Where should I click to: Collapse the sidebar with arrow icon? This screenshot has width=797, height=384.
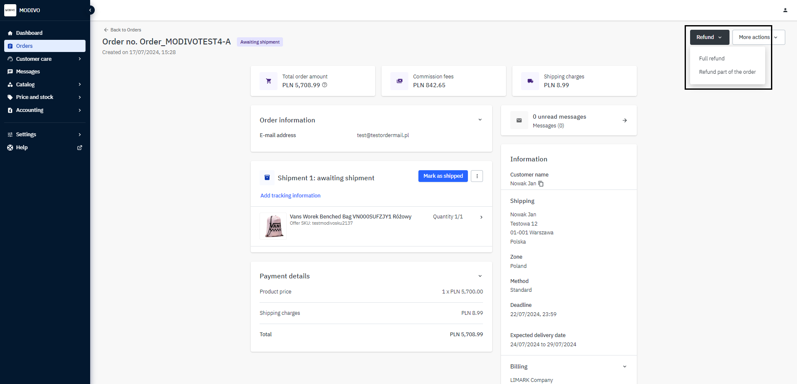pos(90,10)
